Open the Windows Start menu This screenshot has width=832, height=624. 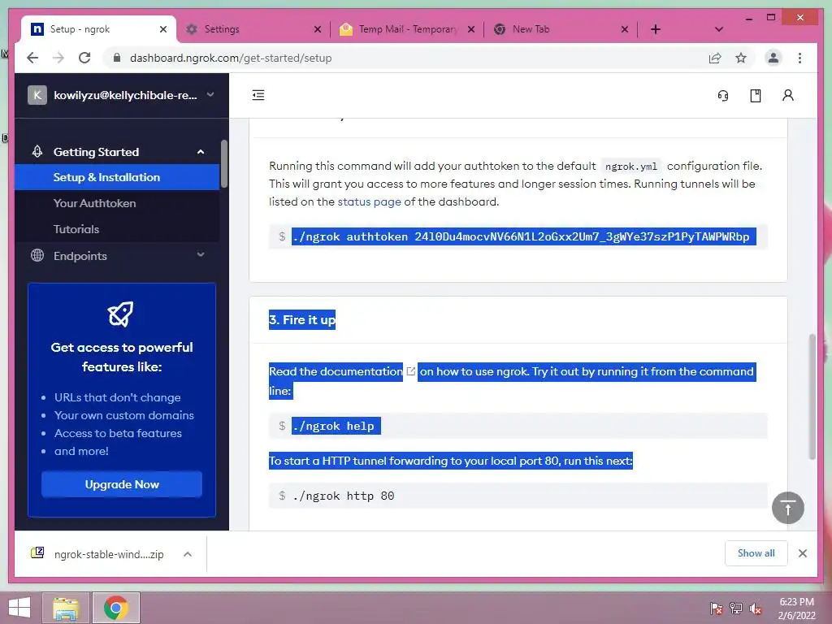pos(19,608)
